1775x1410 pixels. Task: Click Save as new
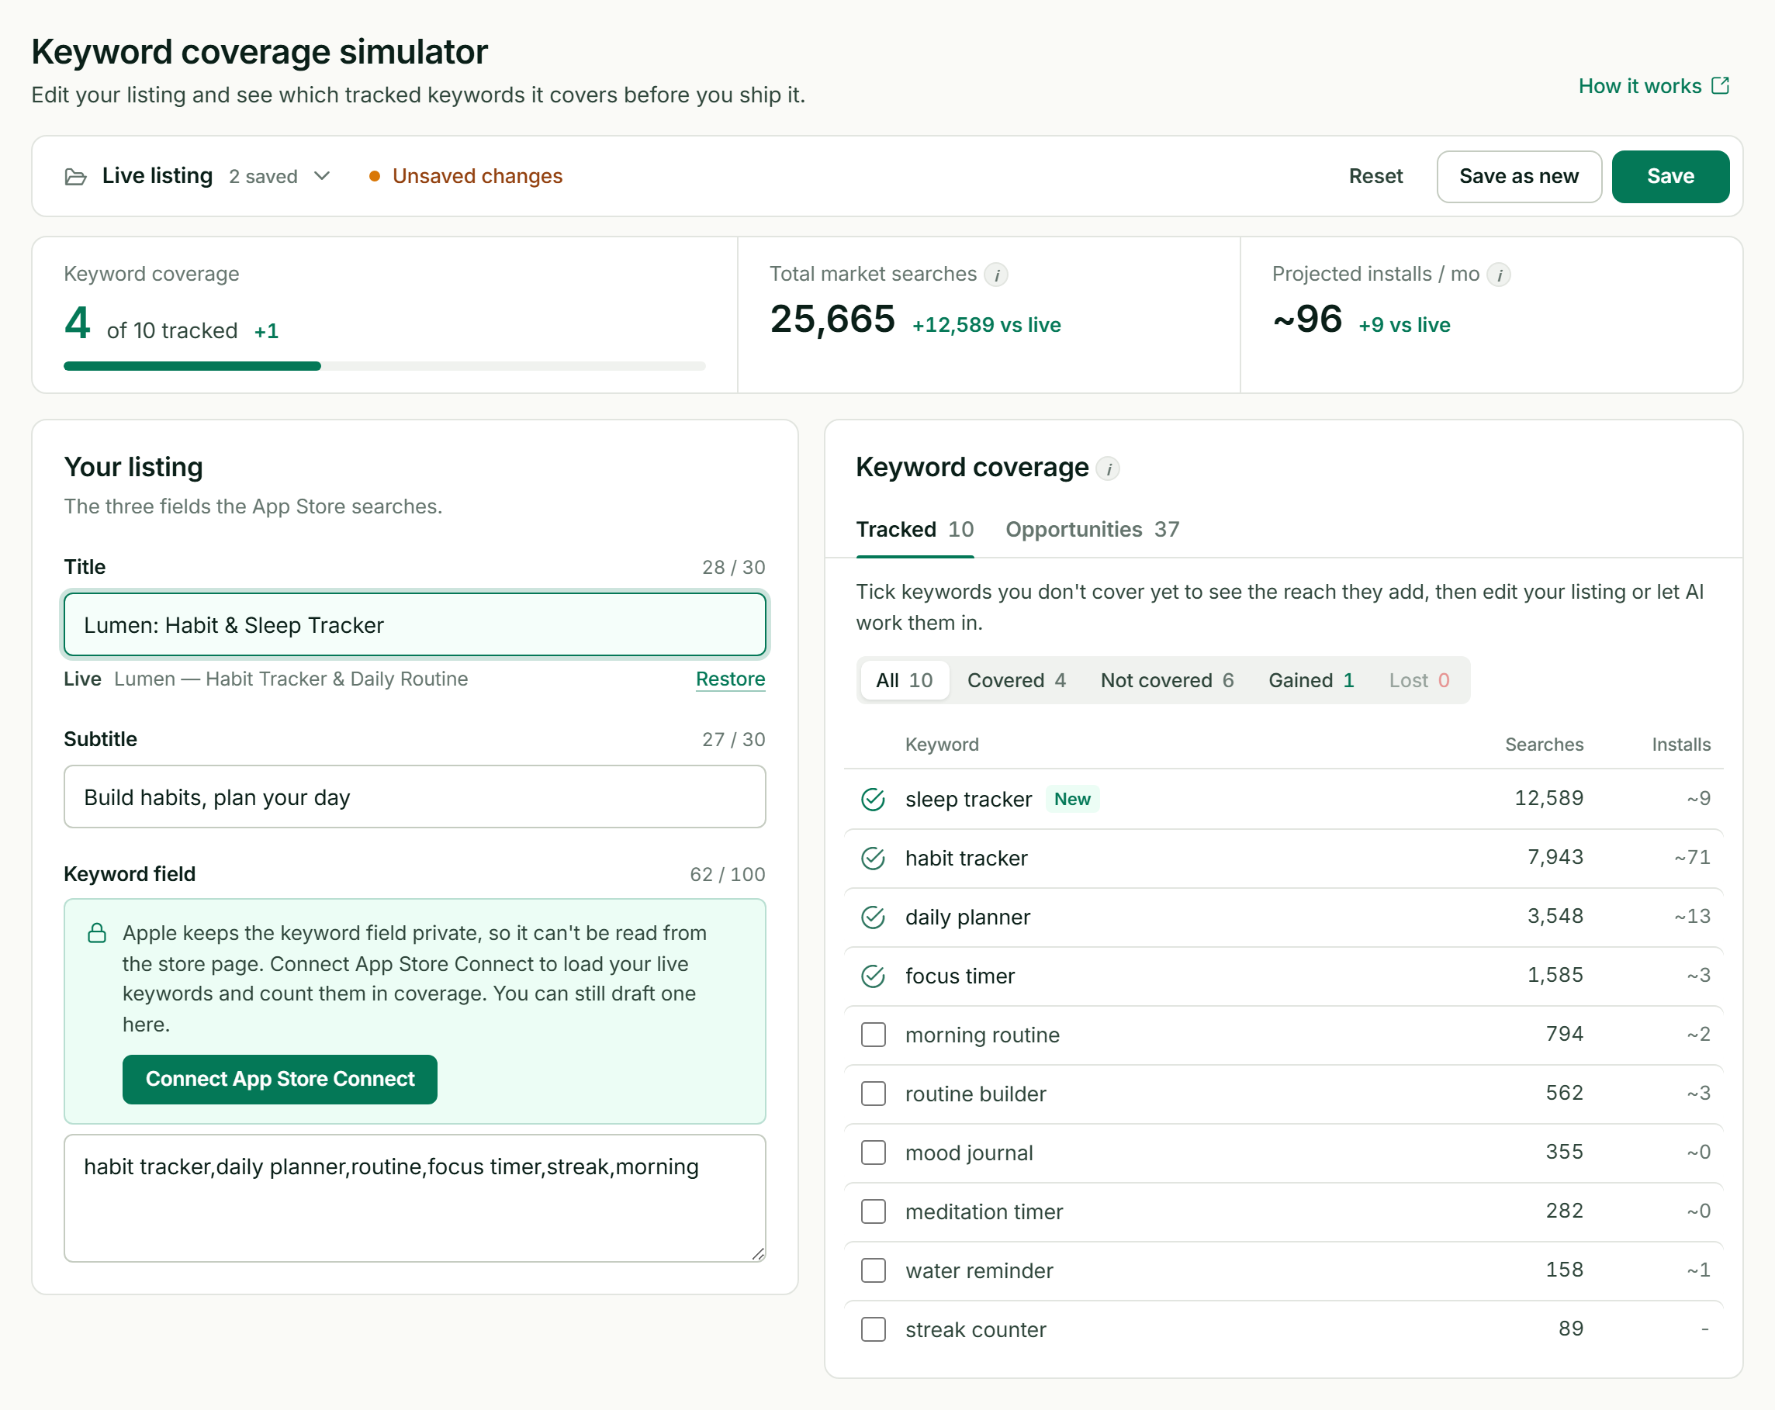point(1518,176)
